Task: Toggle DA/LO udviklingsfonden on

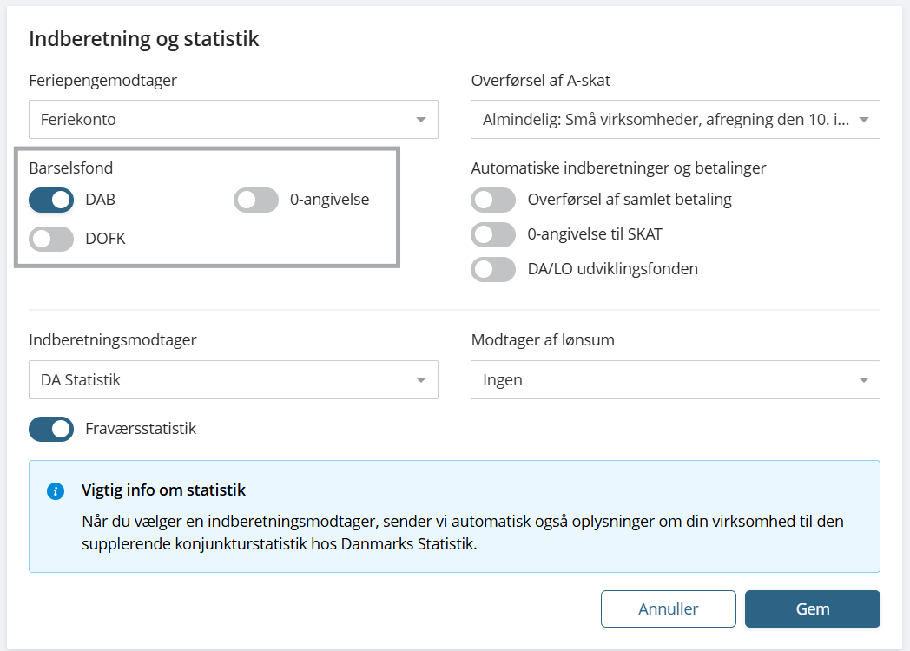Action: 493,269
